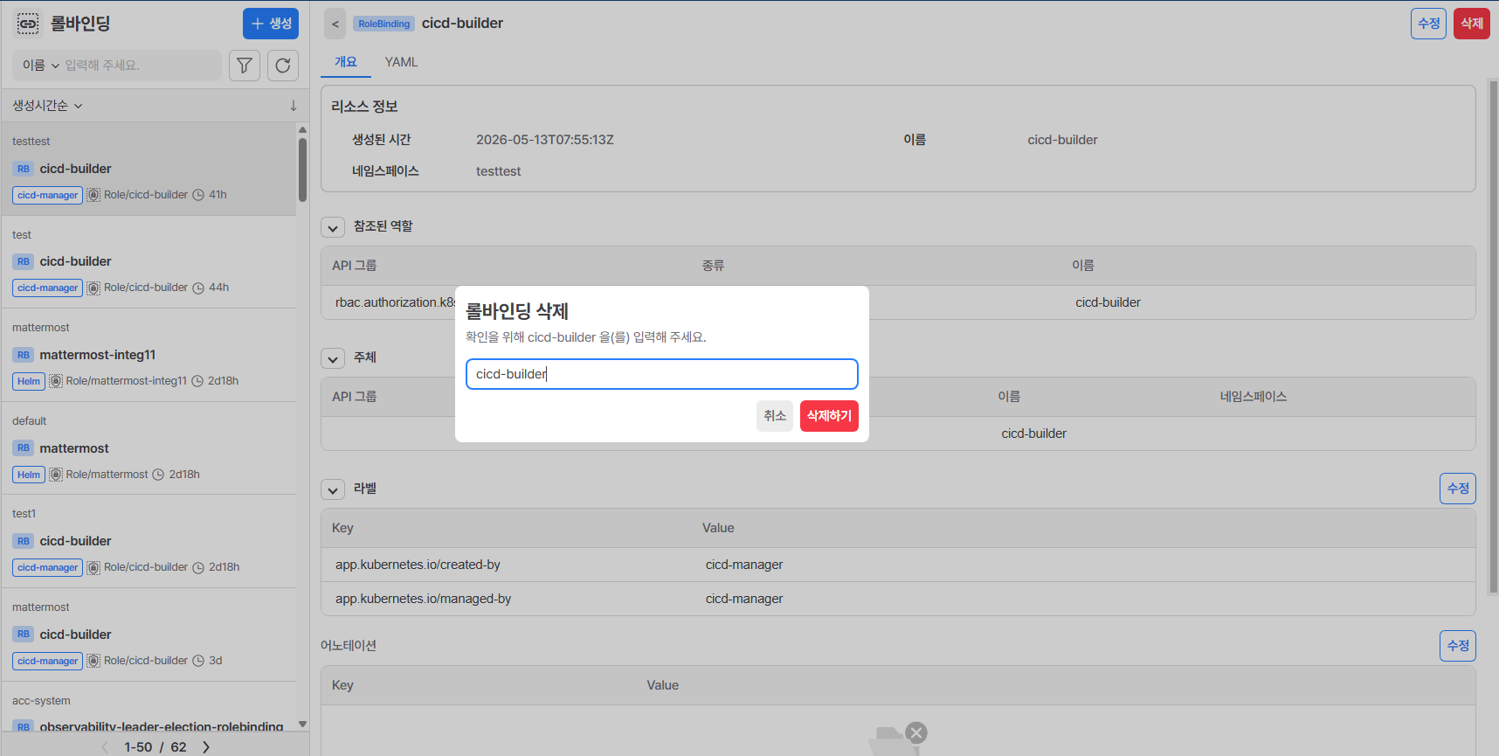Screen dimensions: 1499x756
Task: Click the 생성 create button
Action: (x=271, y=24)
